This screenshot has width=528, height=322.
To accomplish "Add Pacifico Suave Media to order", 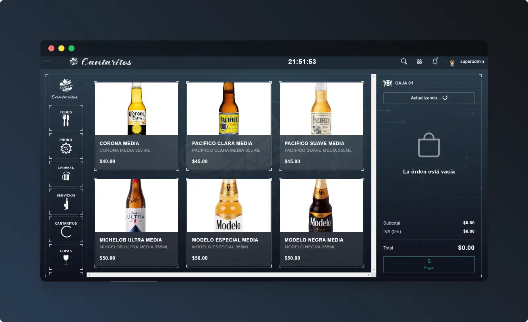I will 321,126.
